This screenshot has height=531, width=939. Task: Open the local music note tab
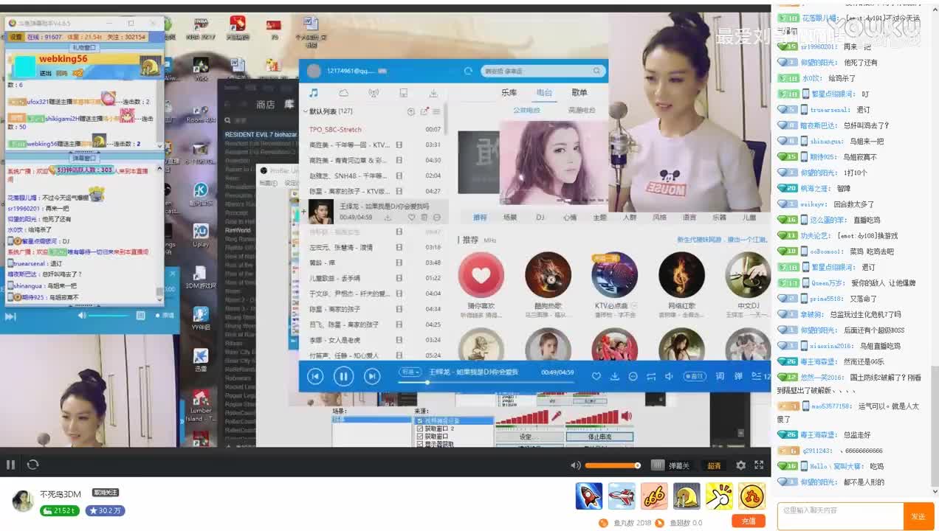pyautogui.click(x=314, y=93)
